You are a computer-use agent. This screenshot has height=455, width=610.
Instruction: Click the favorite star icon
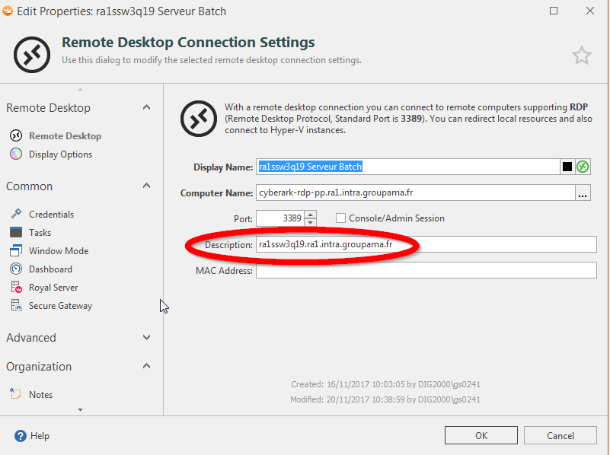pos(581,55)
